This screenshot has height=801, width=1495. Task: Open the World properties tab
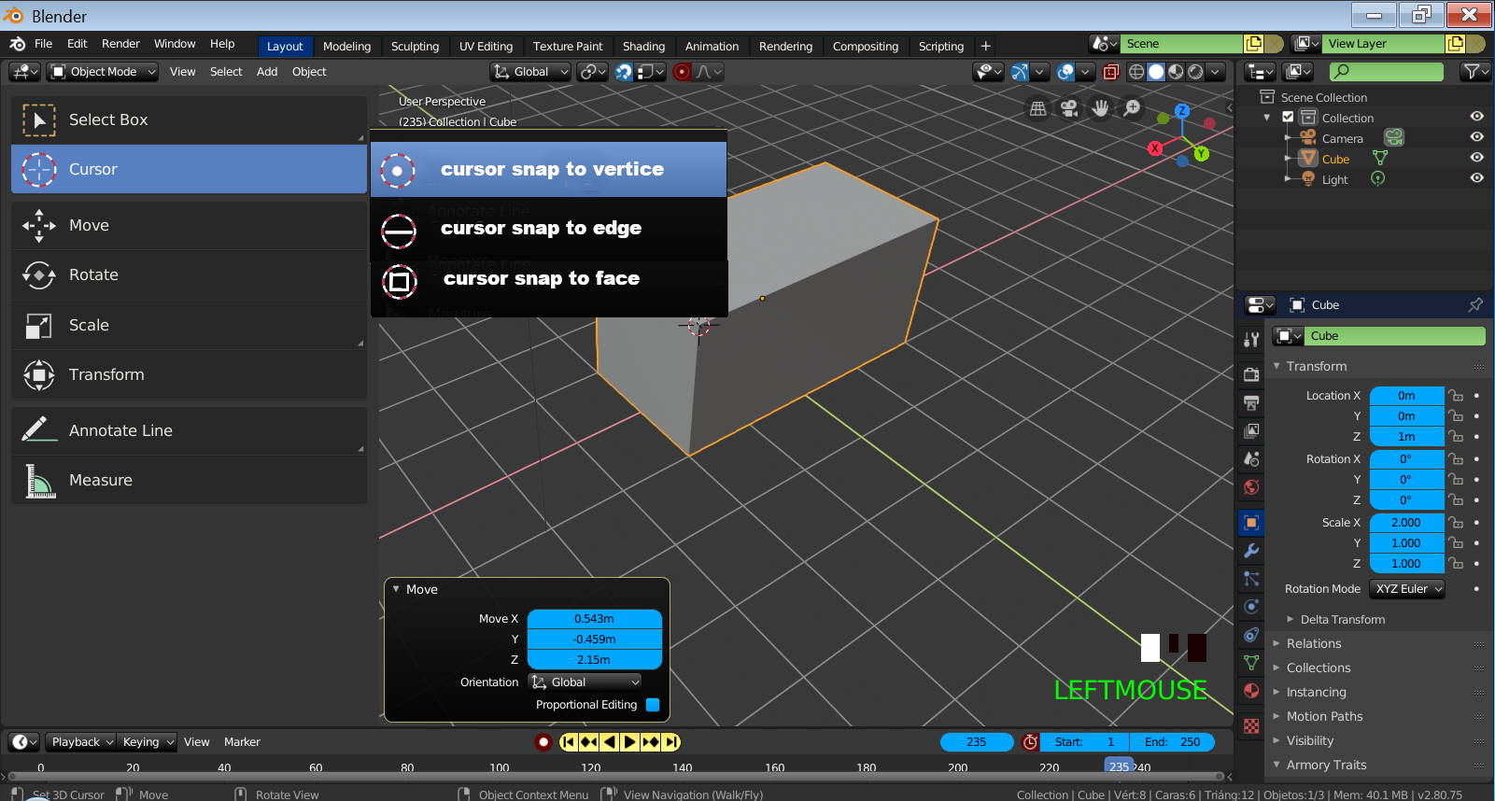(x=1251, y=487)
